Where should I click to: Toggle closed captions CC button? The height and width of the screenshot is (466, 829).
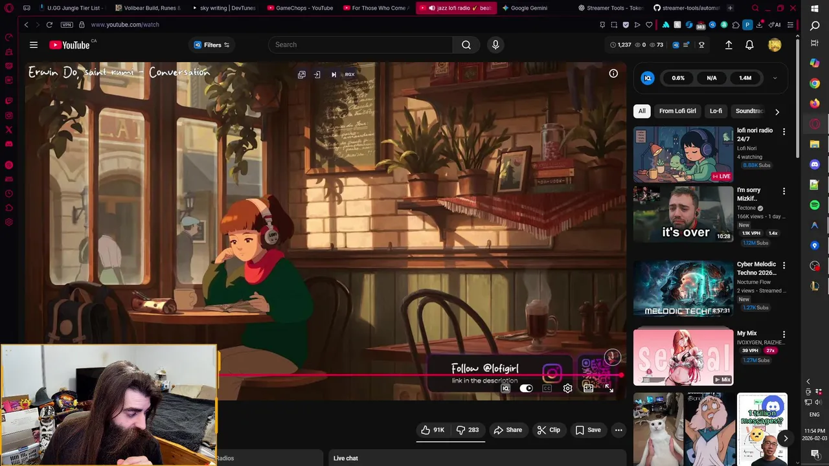pos(547,388)
